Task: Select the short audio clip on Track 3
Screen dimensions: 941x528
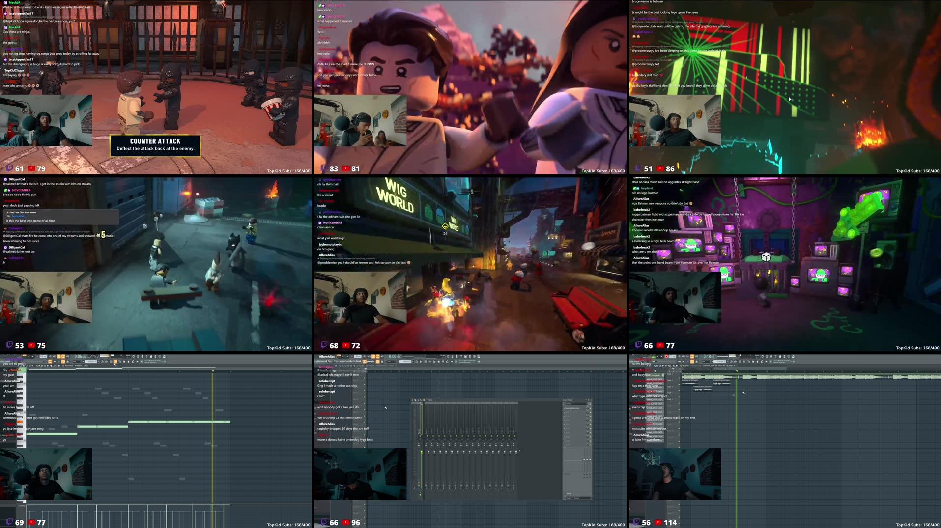Action: pos(703,389)
